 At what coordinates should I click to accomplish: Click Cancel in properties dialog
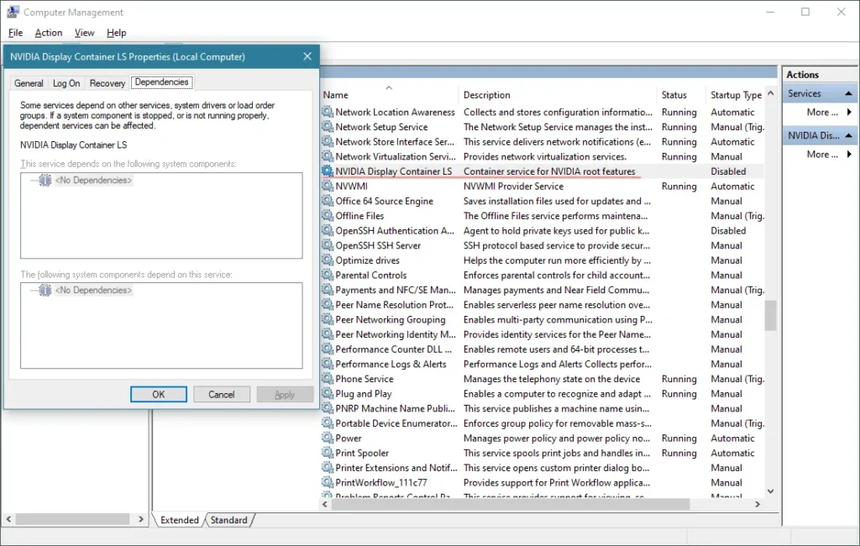pyautogui.click(x=222, y=394)
